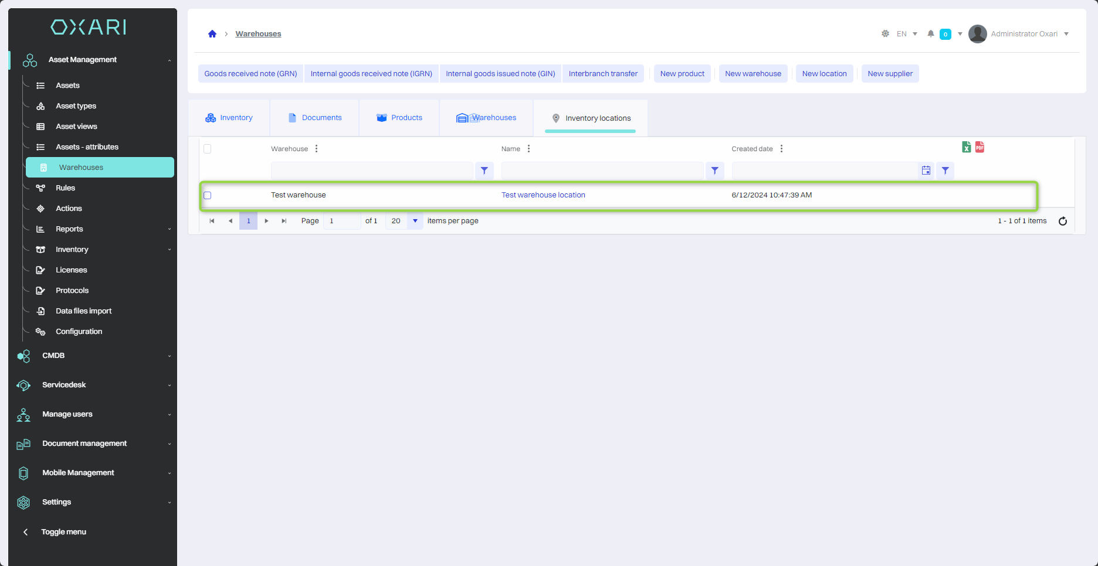Screen dimensions: 1098x566
Task: Click the Name filter input field
Action: [602, 171]
